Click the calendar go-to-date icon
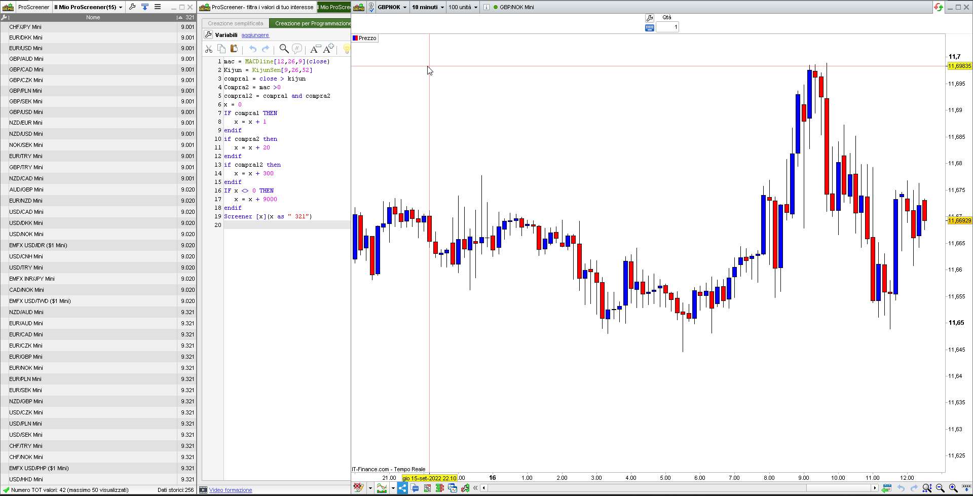The width and height of the screenshot is (973, 496). (886, 488)
